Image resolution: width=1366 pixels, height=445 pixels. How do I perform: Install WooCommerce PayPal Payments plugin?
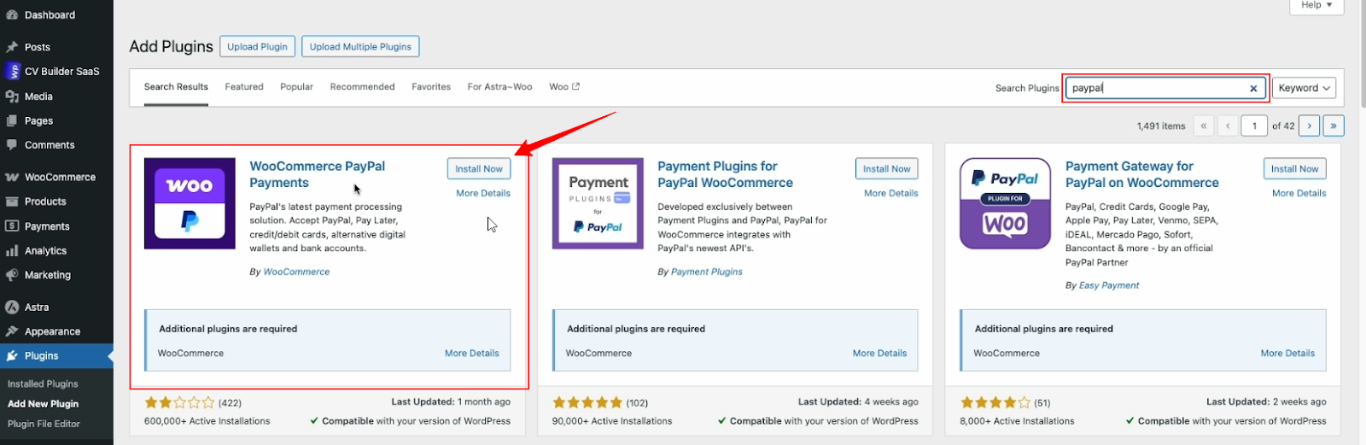tap(479, 169)
